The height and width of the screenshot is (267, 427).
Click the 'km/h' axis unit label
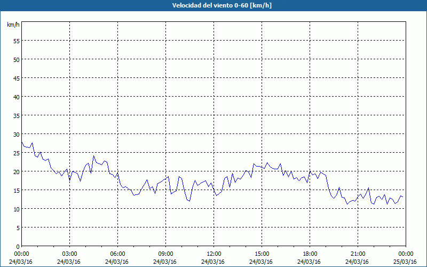[13, 25]
